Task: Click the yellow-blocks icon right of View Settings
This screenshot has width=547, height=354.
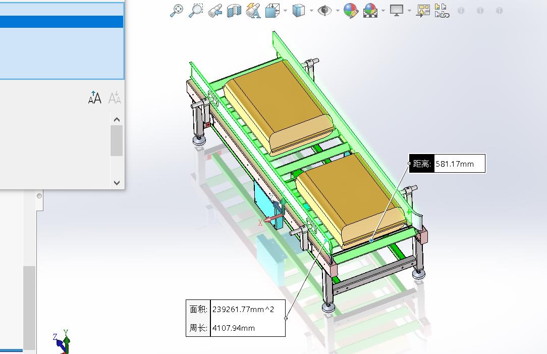Action: tap(423, 11)
